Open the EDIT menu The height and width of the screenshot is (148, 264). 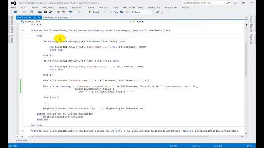24,7
